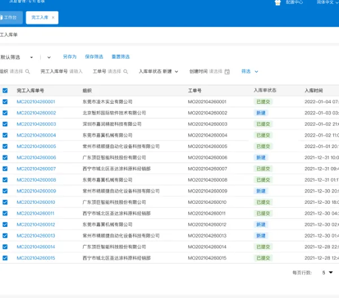
Task: Click the 入库时间 column header
Action: (x=314, y=91)
